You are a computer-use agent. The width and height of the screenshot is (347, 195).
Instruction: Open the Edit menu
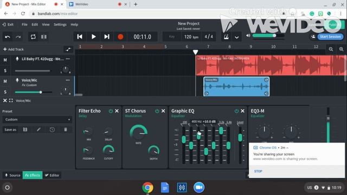35,24
